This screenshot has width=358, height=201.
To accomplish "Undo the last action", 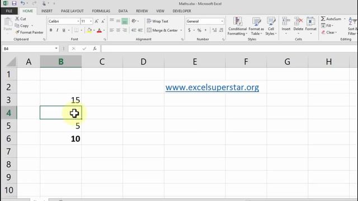I will pos(22,3).
